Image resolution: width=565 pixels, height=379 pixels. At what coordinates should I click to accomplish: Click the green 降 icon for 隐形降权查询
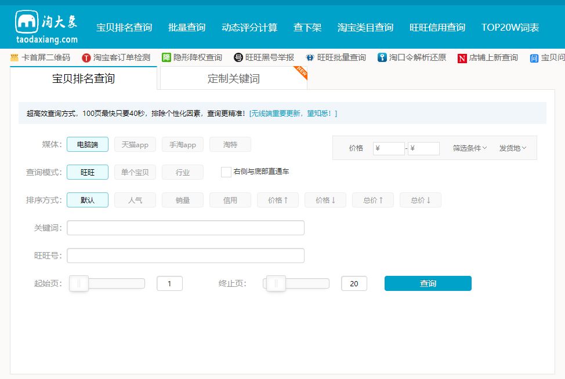click(x=166, y=57)
